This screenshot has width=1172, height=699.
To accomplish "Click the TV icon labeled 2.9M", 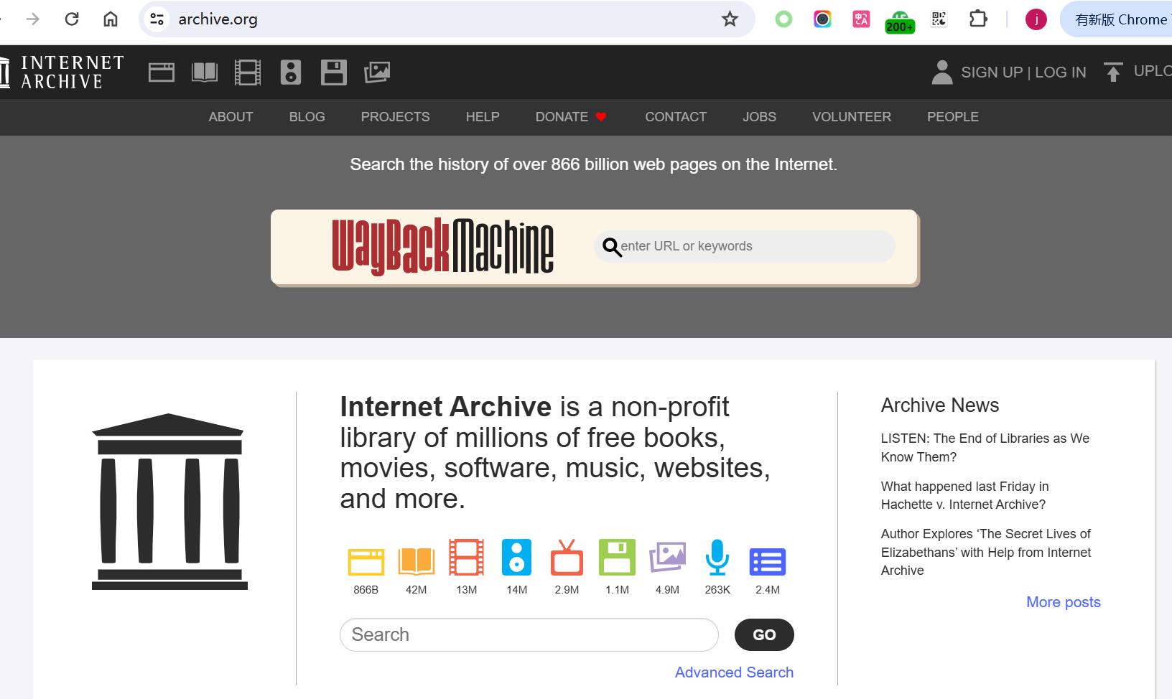I will click(x=567, y=558).
